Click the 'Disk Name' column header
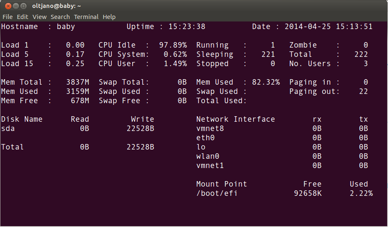 22,119
